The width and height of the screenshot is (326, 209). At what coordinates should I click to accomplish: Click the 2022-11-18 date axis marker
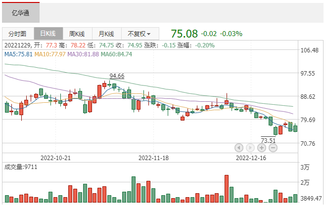(x=154, y=158)
